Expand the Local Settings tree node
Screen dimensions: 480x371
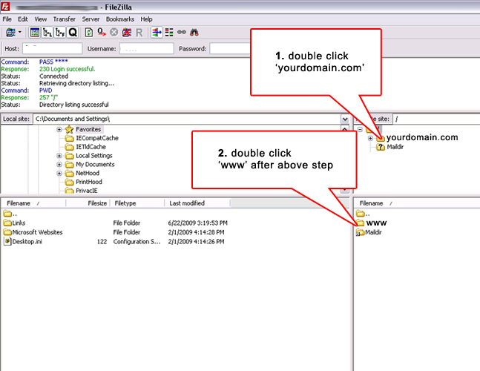59,156
